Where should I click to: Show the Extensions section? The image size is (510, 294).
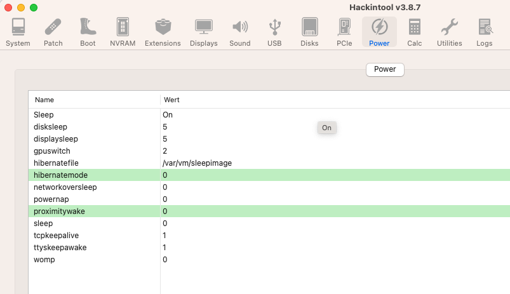pyautogui.click(x=163, y=32)
